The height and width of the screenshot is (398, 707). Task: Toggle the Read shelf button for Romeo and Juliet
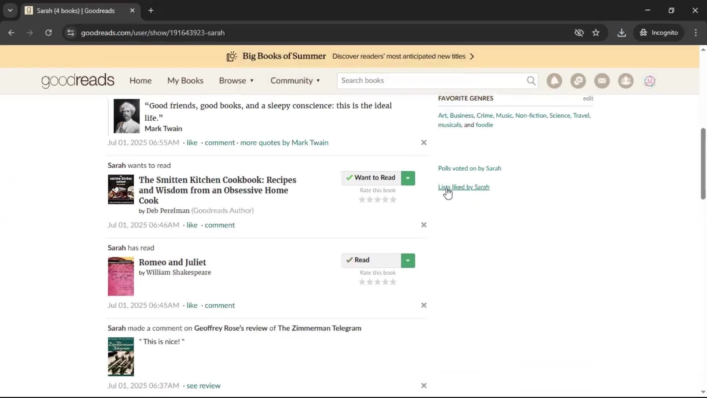pos(371,261)
